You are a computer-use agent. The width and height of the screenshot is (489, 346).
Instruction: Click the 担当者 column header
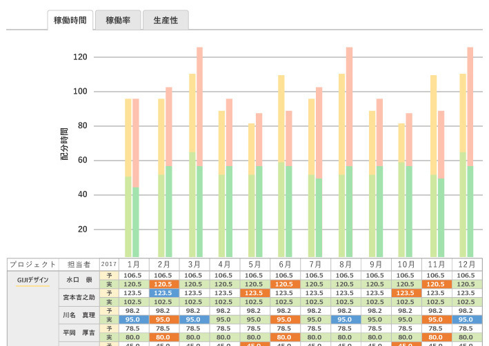[79, 264]
